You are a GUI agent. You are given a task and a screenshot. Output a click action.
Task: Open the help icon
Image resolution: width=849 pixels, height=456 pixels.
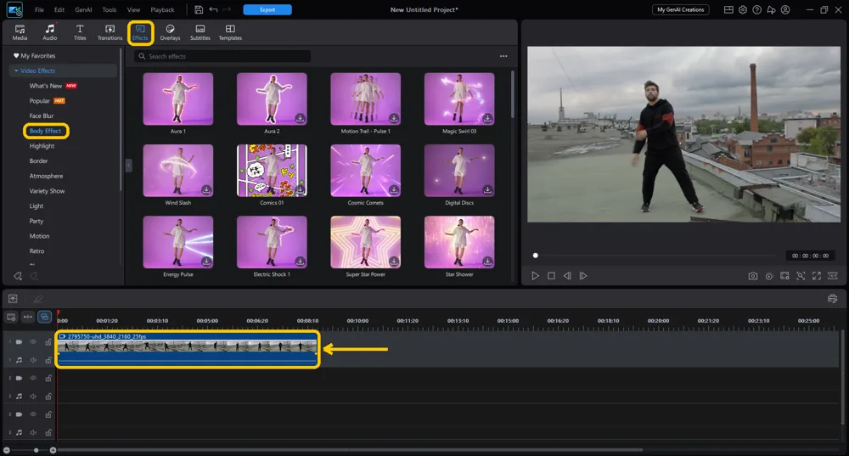757,9
